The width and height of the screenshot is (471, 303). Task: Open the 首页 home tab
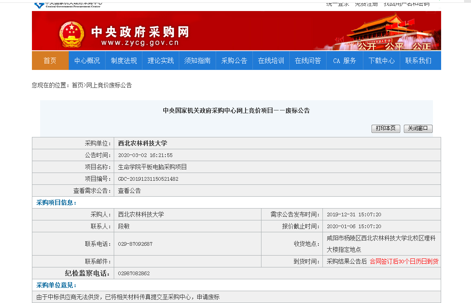pyautogui.click(x=50, y=61)
